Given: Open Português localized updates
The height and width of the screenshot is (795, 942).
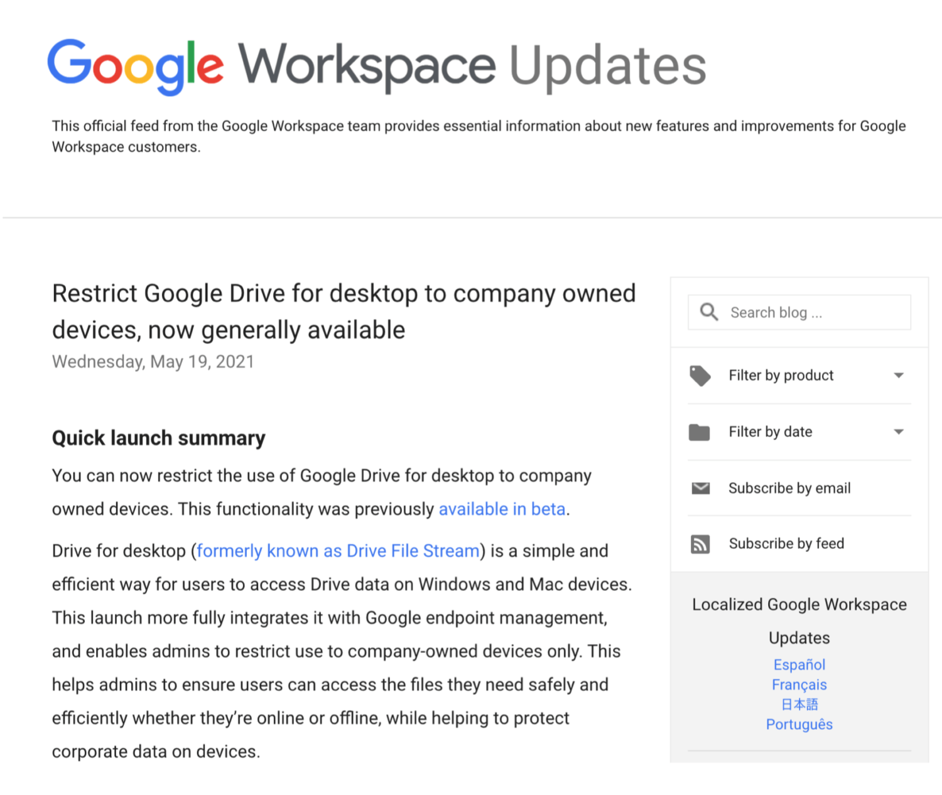Looking at the screenshot, I should coord(799,725).
